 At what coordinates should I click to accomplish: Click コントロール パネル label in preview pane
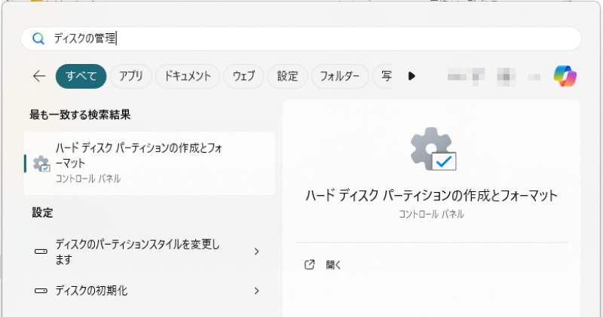(x=431, y=214)
